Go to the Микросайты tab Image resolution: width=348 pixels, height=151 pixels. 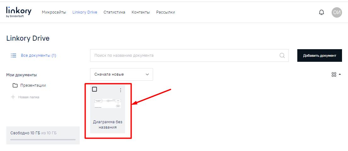pyautogui.click(x=54, y=12)
